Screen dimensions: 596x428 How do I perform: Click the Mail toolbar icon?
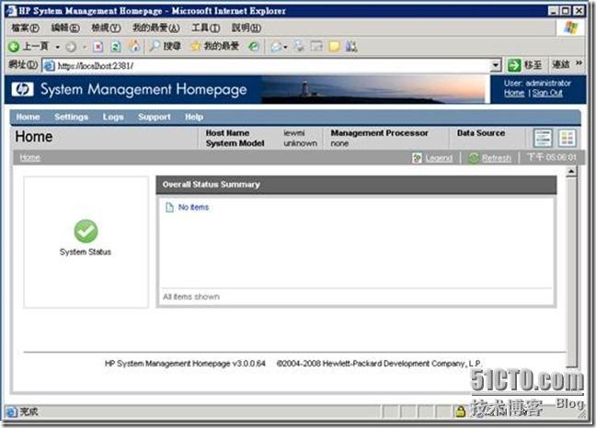276,47
